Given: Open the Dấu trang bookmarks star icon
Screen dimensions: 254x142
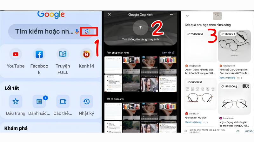Looking at the screenshot, I should [x=16, y=101].
